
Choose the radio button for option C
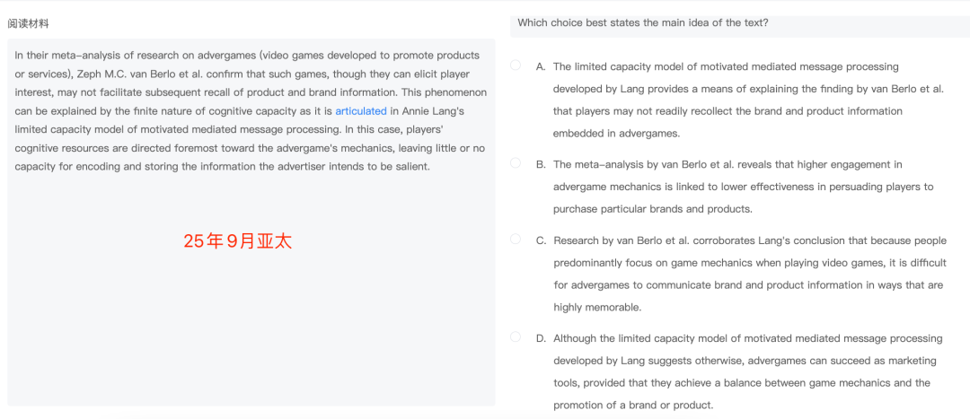(x=516, y=239)
